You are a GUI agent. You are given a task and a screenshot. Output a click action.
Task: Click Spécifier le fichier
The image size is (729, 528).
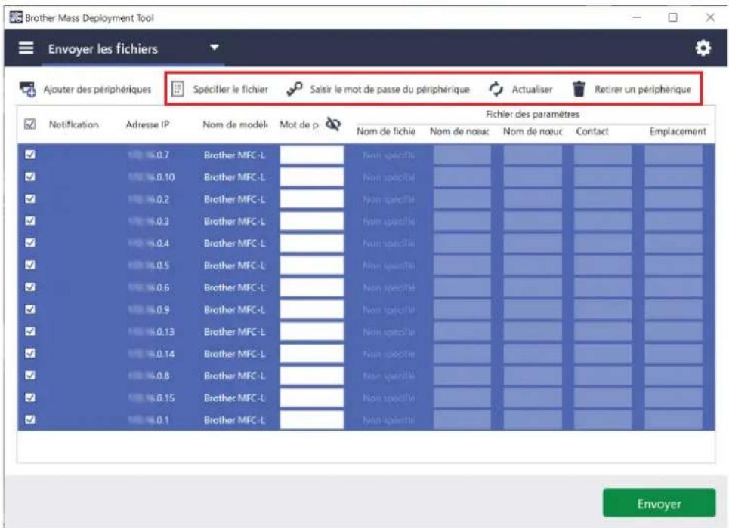click(230, 89)
